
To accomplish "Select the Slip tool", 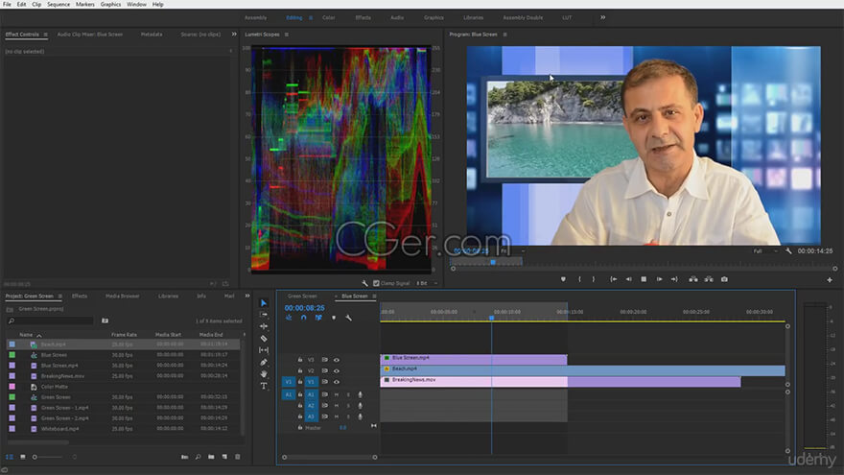I will [x=264, y=350].
